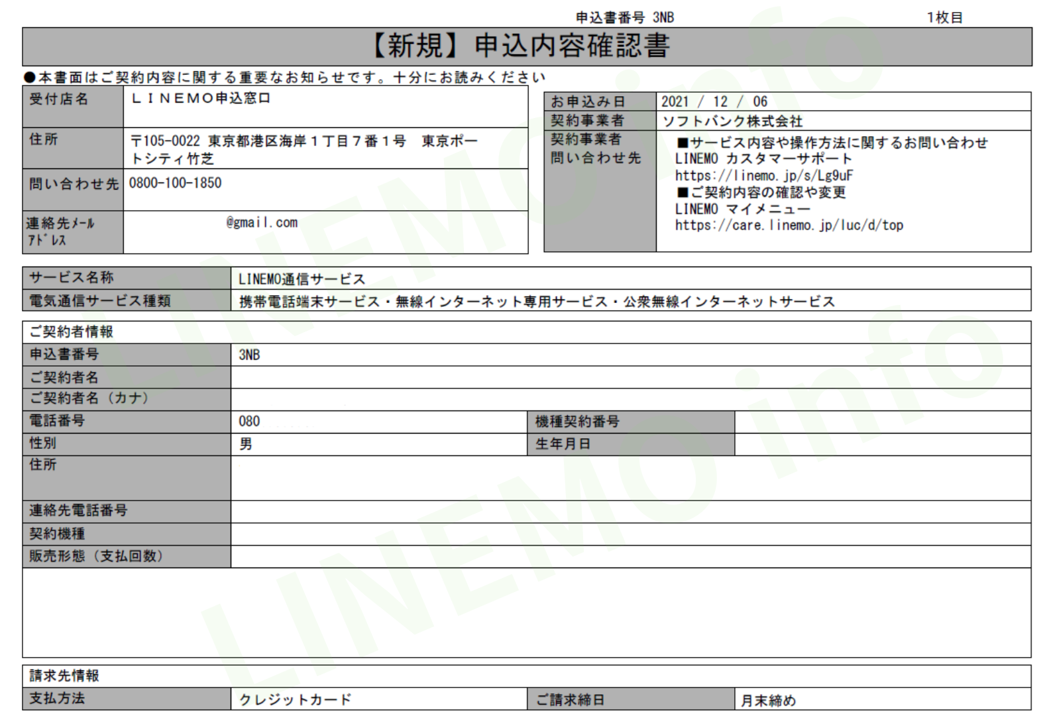Click the phone number 0800-100-1850
This screenshot has width=1047, height=716.
tap(176, 183)
